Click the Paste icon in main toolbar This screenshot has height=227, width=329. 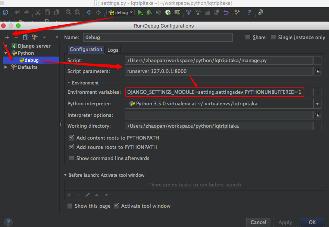(57, 13)
